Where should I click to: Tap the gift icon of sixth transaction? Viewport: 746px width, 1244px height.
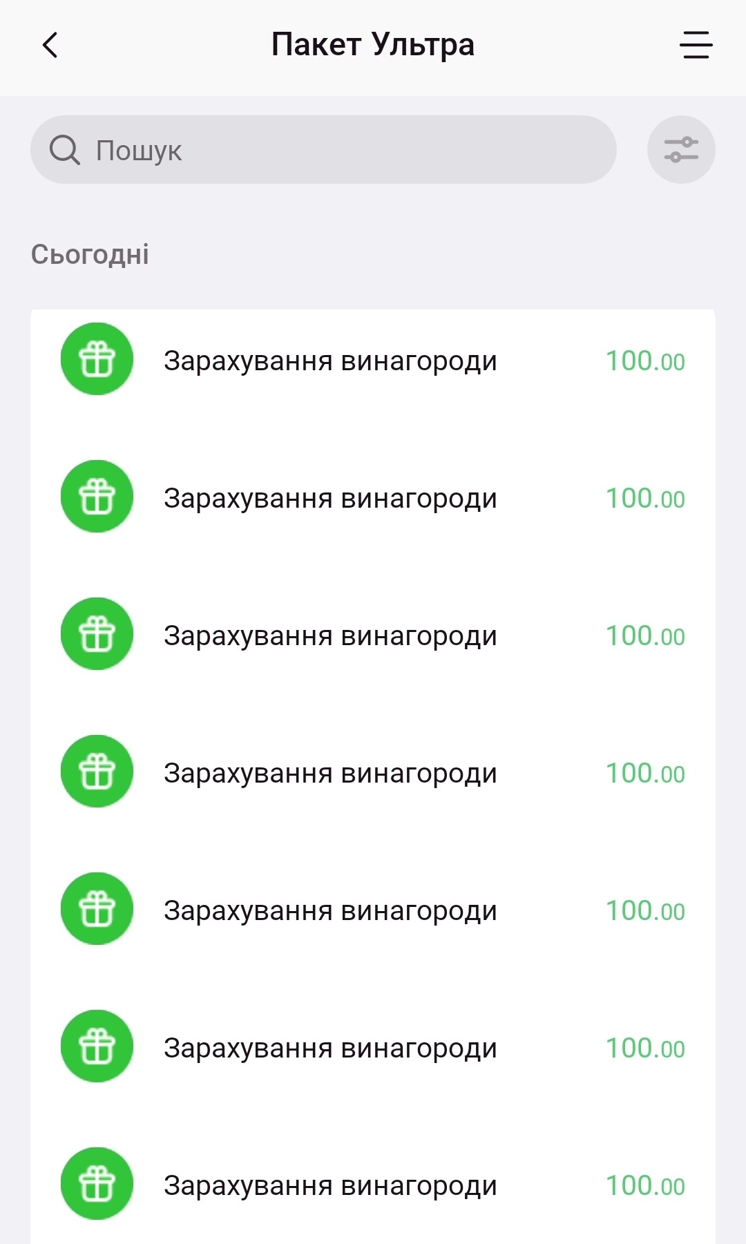[97, 1046]
